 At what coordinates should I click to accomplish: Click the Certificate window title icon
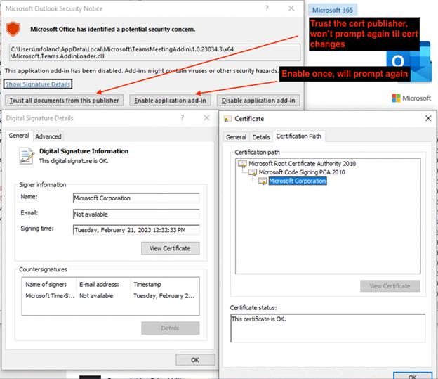tap(227, 119)
